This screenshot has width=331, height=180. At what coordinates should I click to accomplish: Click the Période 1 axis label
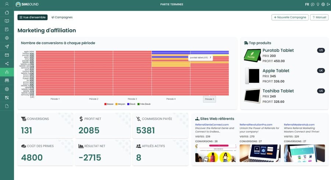tap(55, 99)
